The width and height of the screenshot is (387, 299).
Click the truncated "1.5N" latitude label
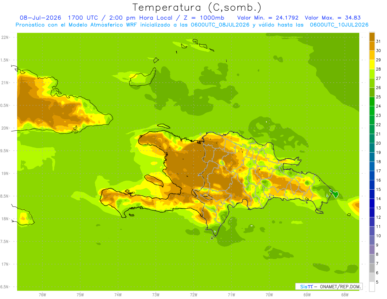point(5,60)
